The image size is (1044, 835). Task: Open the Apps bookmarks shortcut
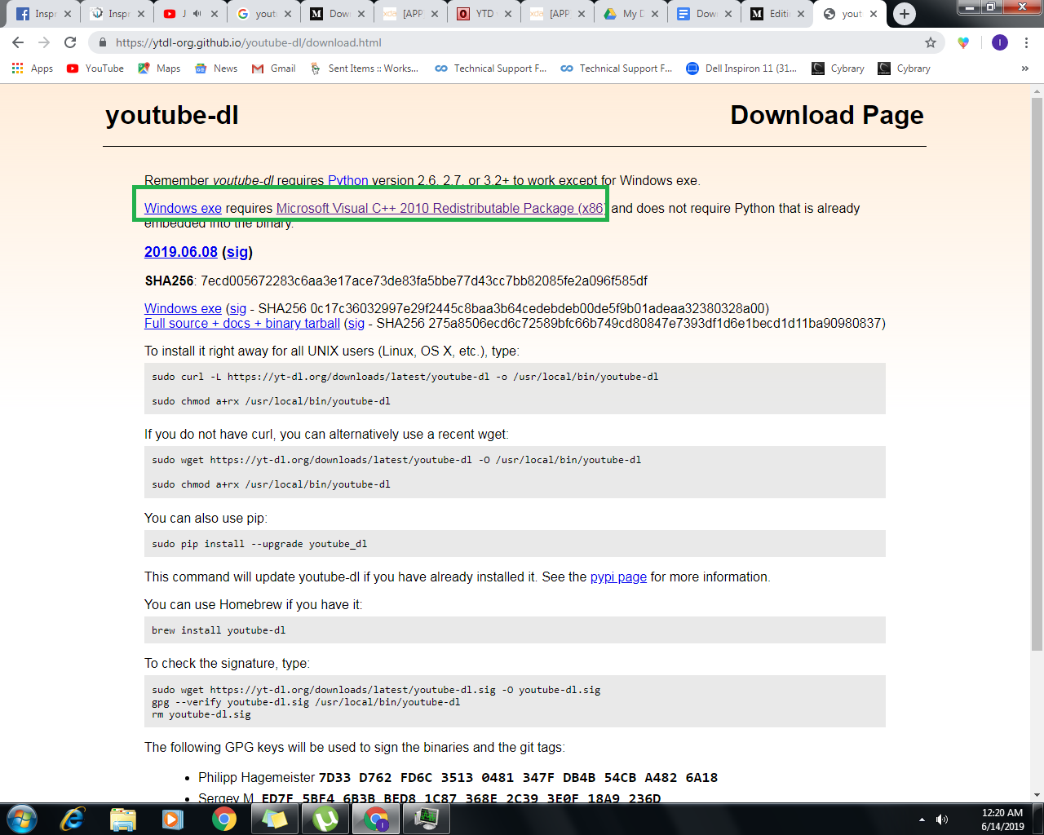(33, 68)
